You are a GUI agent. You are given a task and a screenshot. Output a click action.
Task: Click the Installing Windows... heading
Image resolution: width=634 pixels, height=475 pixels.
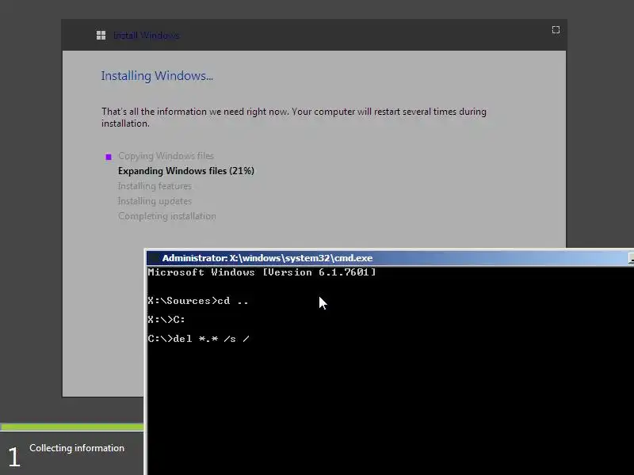157,76
